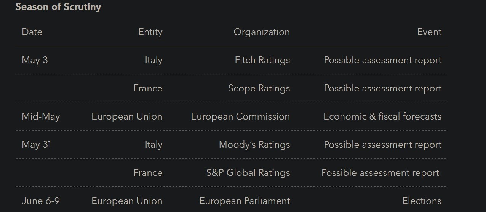This screenshot has width=486, height=212.
Task: Select the Moody's Ratings cell
Action: (x=254, y=145)
